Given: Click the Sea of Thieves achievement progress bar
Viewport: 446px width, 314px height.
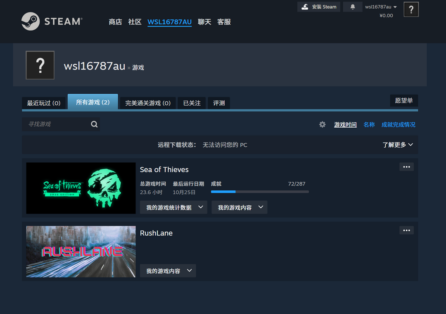Looking at the screenshot, I should tap(260, 192).
